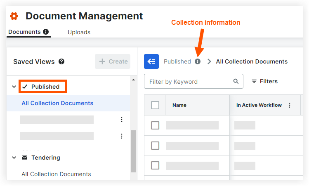The height and width of the screenshot is (186, 309).
Task: Open the Saved Views help icon
Action: (x=61, y=61)
